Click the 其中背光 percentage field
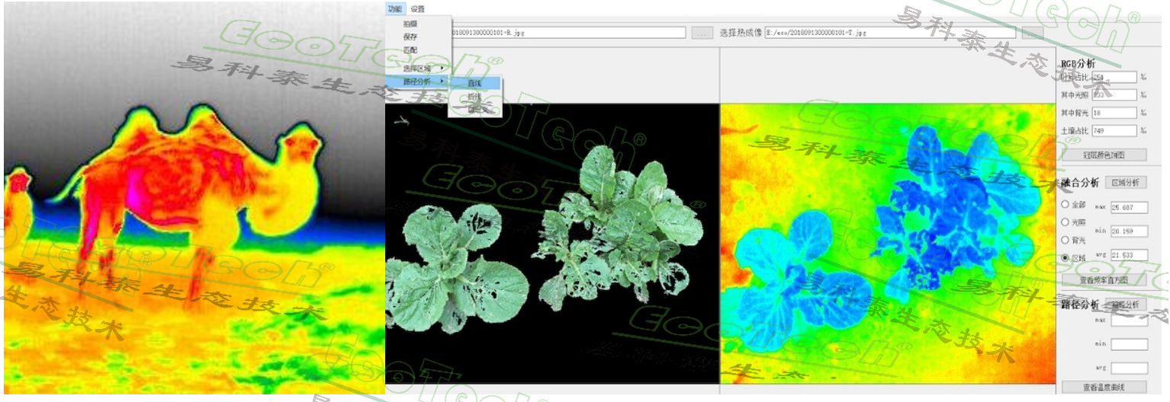Screen dimensions: 1170x402 click(1114, 113)
